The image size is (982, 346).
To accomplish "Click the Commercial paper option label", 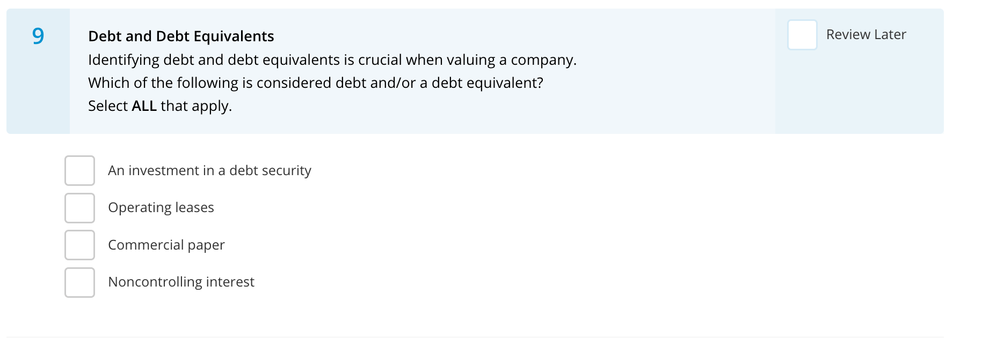I will click(166, 245).
